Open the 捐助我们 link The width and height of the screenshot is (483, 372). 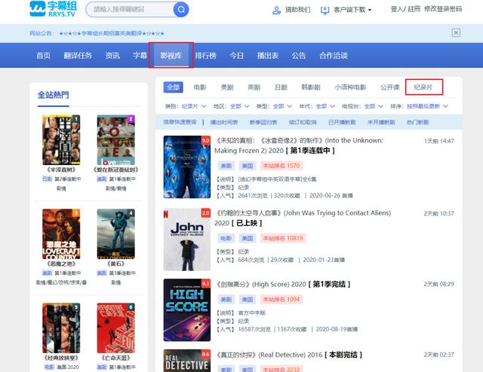pos(297,10)
